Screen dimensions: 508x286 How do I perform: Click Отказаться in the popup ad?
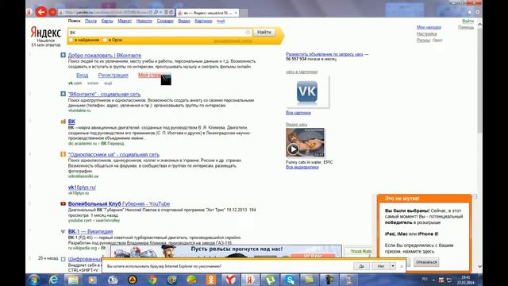click(x=426, y=262)
